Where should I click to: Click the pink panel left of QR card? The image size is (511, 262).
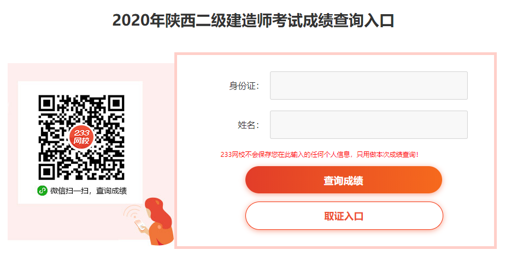coord(13,151)
